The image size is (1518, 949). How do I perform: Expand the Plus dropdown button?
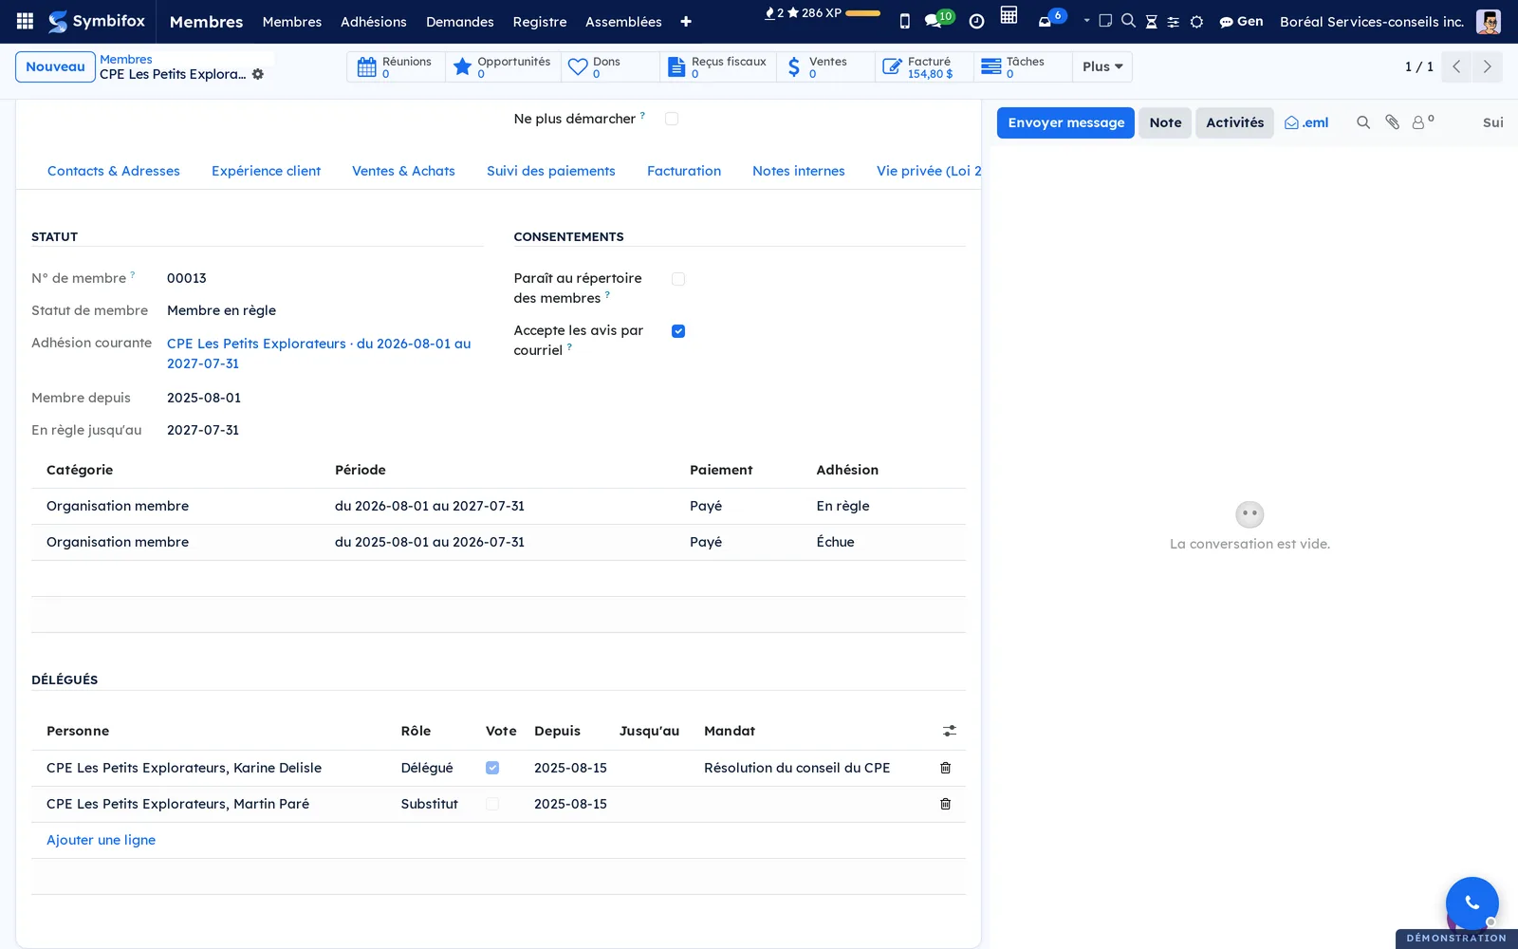point(1102,66)
